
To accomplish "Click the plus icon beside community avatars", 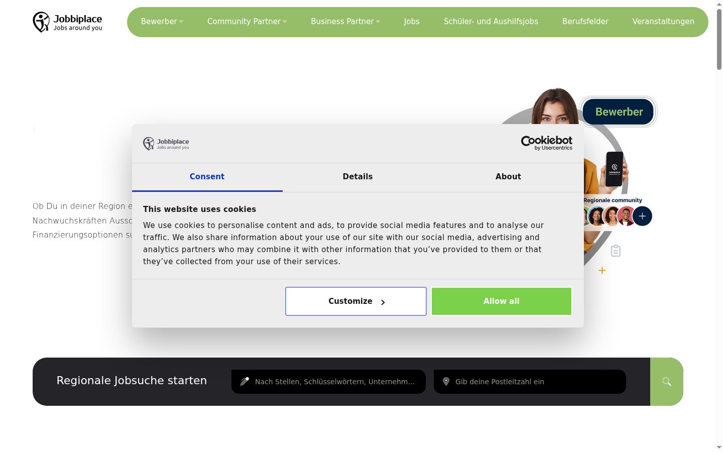I will tap(642, 216).
